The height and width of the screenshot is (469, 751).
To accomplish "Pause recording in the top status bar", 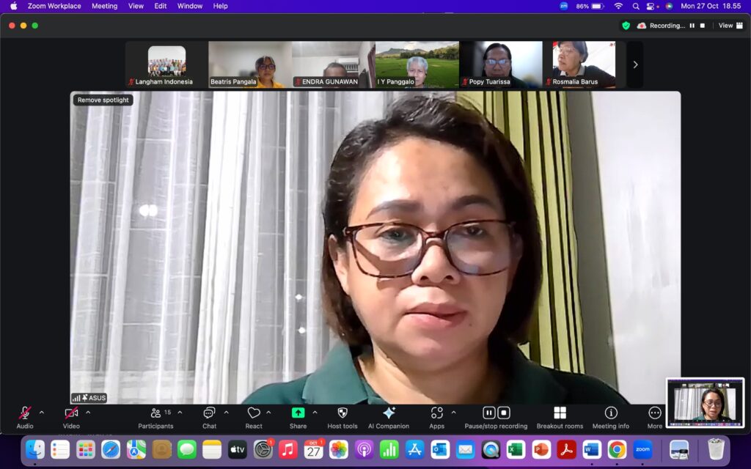I will pyautogui.click(x=692, y=26).
